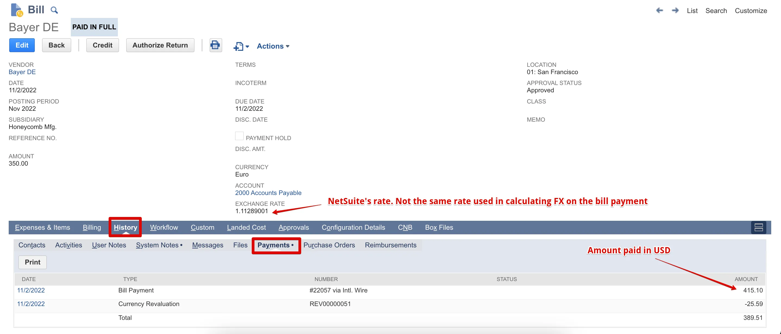
Task: Toggle the subtab layout view icon
Action: coord(758,227)
